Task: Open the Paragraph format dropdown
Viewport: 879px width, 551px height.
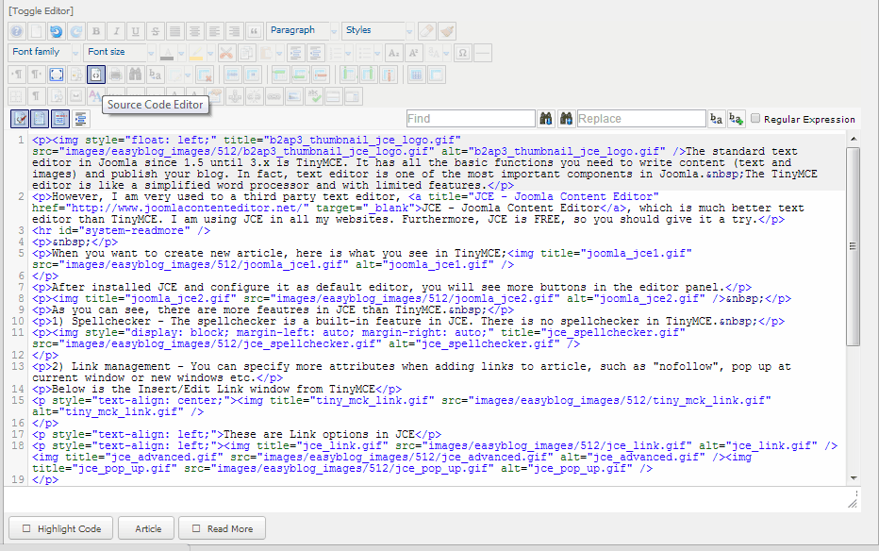Action: pos(300,31)
